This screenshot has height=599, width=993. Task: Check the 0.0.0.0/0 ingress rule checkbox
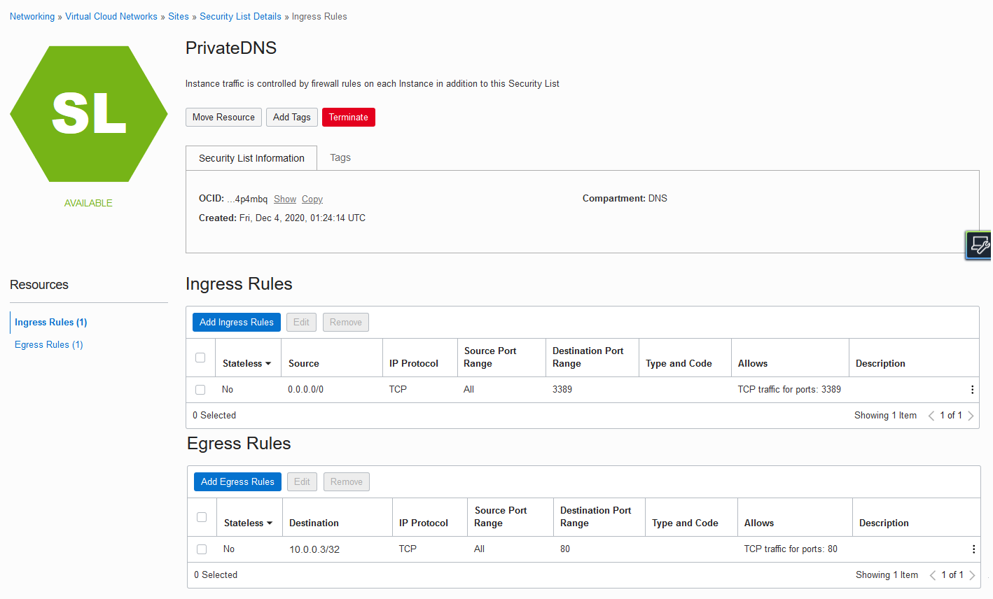pyautogui.click(x=200, y=390)
